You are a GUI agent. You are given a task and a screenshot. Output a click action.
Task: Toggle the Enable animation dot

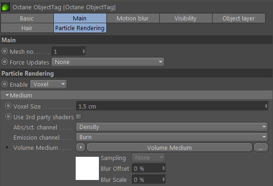click(5, 84)
